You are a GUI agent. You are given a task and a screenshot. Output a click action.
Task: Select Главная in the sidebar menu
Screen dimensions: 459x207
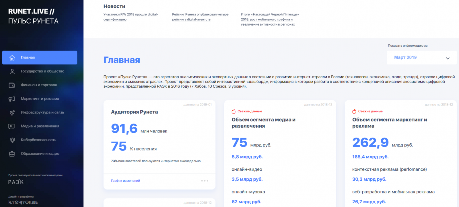click(x=40, y=58)
